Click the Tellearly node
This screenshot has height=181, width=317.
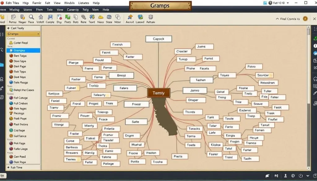[x=101, y=95]
